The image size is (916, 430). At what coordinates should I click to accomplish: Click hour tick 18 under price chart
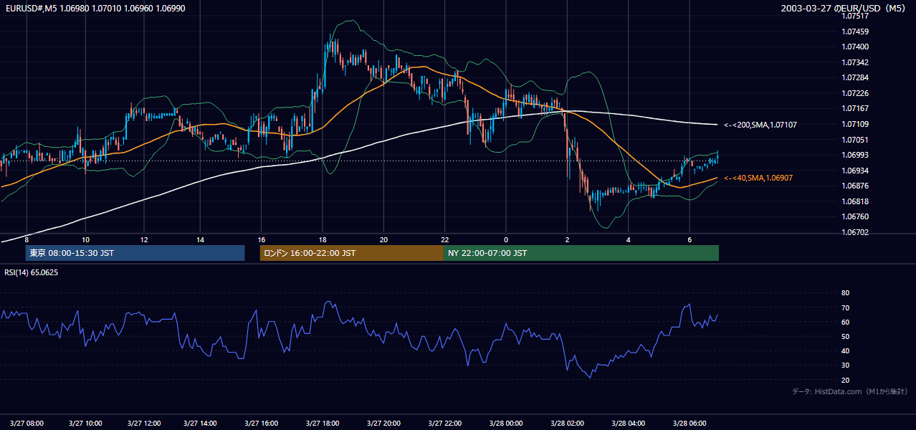tap(323, 239)
